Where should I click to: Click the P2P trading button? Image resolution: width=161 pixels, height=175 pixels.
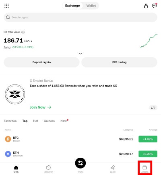(120, 62)
